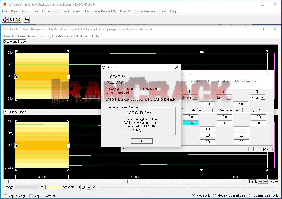Click scroll-left arrow of resonator view scrollbar

coord(6,182)
